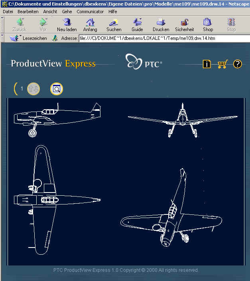Open Suchen search in the toolbar

114,25
